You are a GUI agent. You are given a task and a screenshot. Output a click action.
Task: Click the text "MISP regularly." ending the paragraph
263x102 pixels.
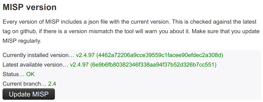pos(22,41)
